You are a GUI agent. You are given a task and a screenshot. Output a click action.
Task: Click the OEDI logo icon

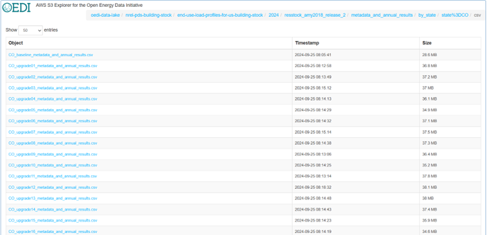[16, 7]
